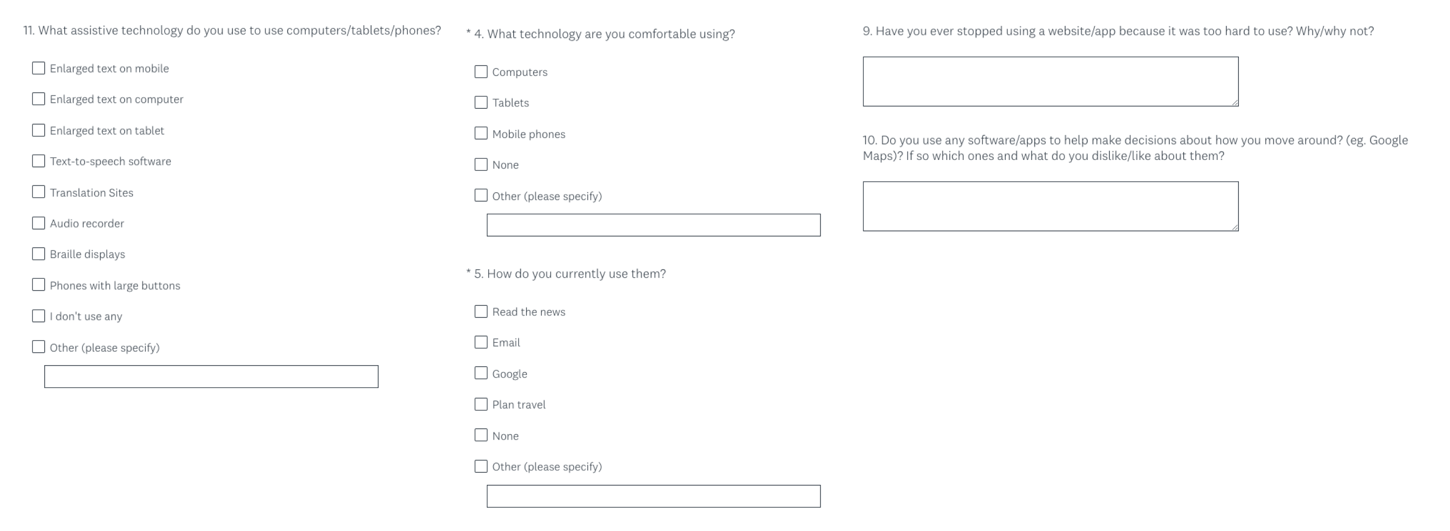The height and width of the screenshot is (531, 1450).
Task: Click the Other text field under question 4
Action: tap(653, 225)
